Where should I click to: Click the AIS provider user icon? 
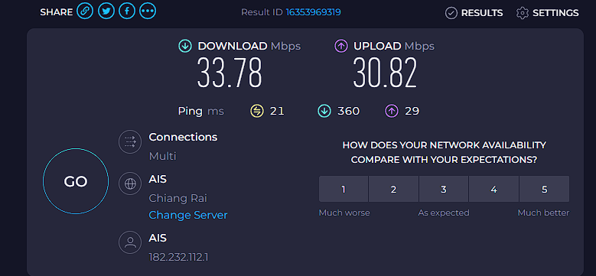pyautogui.click(x=130, y=242)
